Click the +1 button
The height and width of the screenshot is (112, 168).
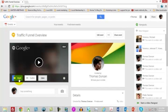(109, 35)
